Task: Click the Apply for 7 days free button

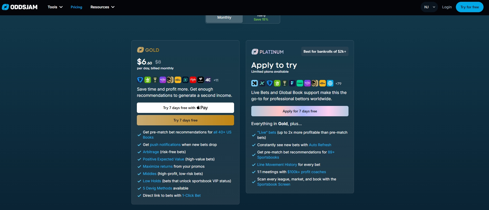Action: pyautogui.click(x=300, y=111)
